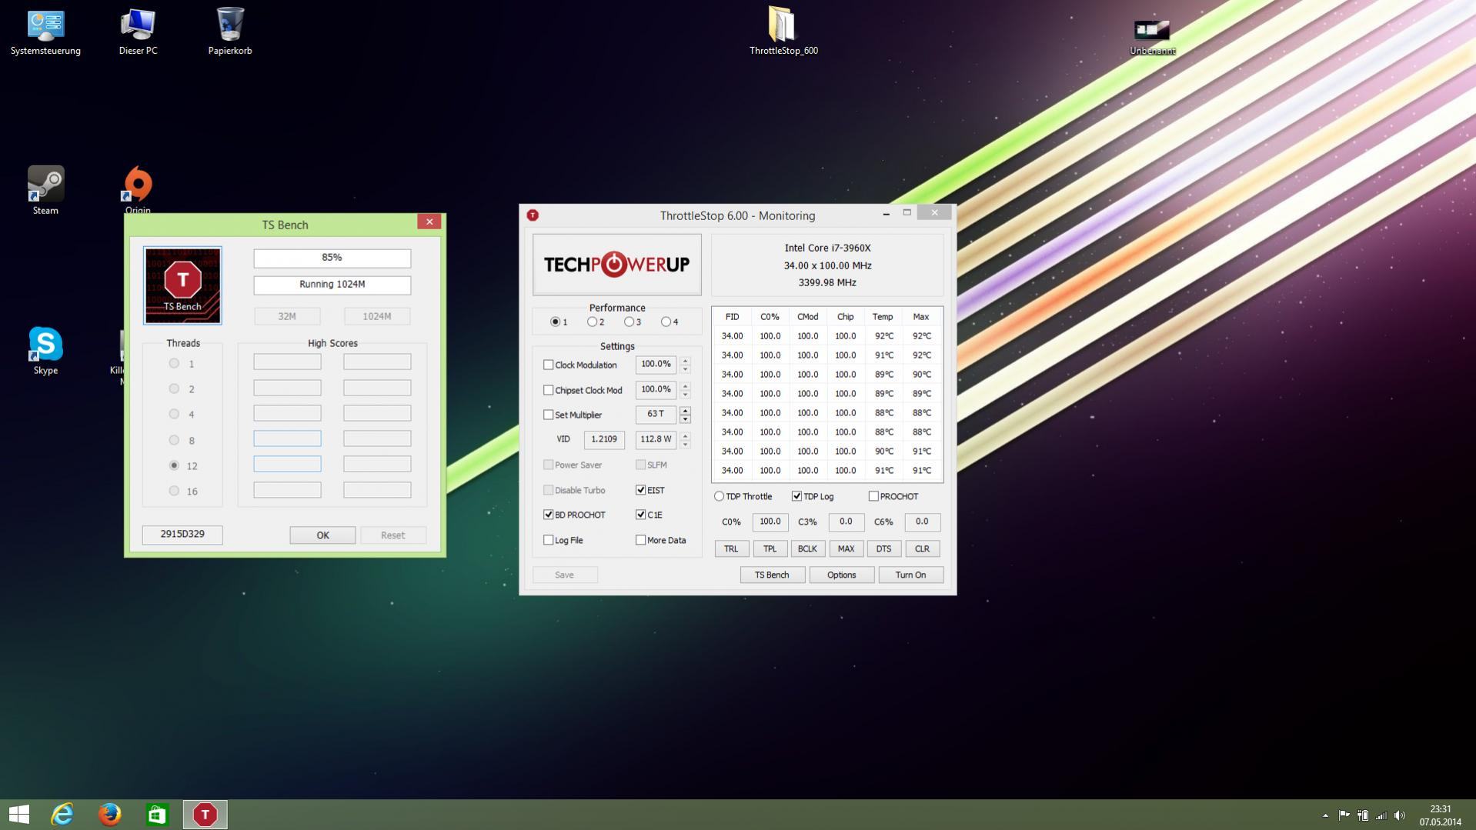
Task: Click the Turn On button
Action: [910, 575]
